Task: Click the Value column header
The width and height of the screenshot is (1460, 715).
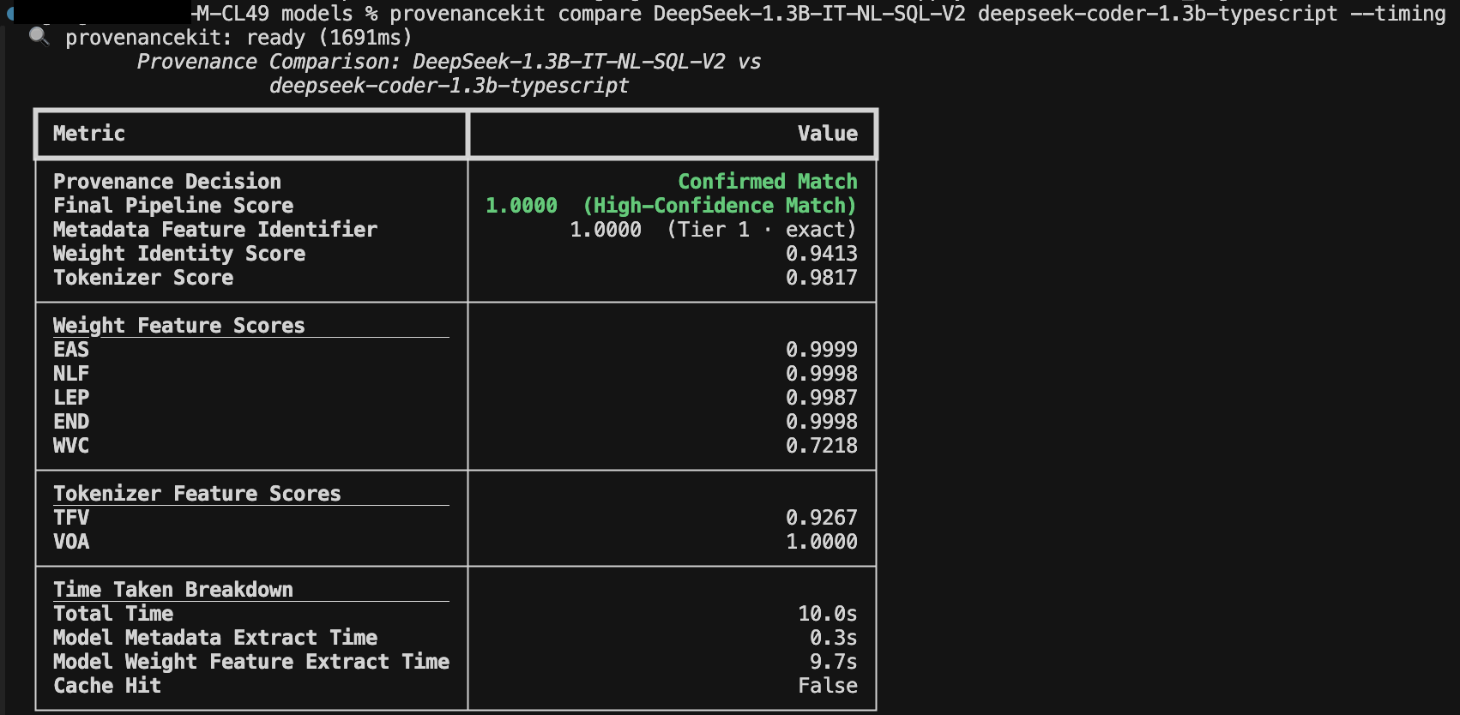Action: pos(827,134)
